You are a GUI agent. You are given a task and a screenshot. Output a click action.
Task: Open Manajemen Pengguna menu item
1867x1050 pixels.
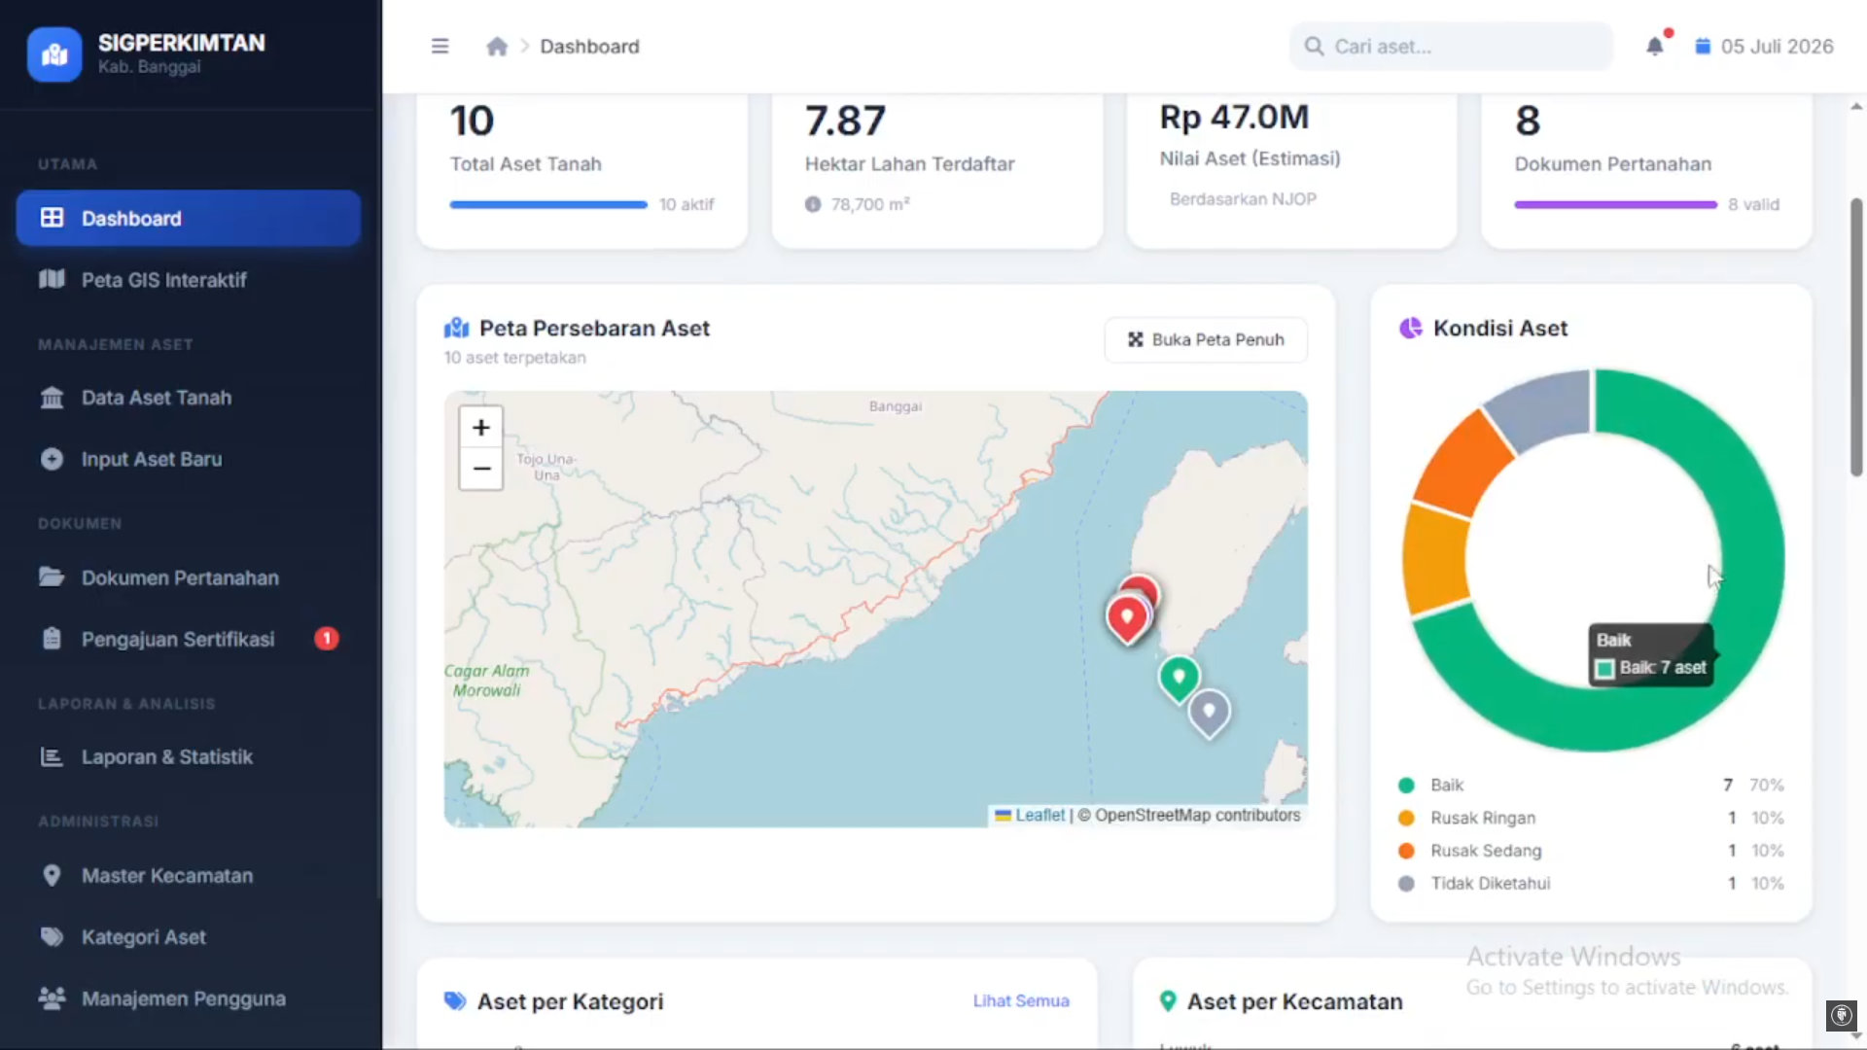(189, 998)
